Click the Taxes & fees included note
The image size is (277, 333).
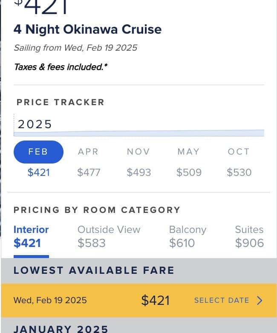[61, 67]
